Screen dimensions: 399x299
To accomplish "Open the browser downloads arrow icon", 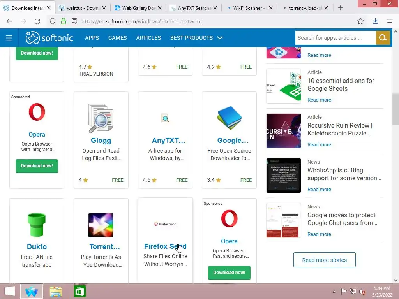I will click(x=375, y=21).
